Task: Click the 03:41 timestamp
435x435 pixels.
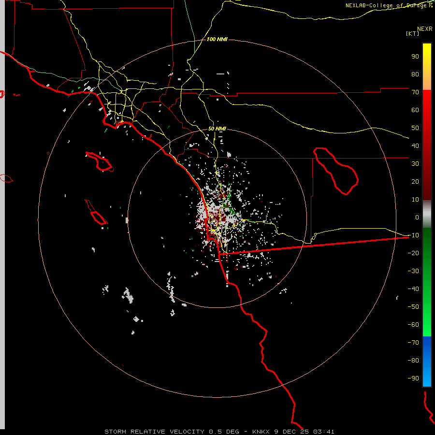Action: click(x=324, y=432)
